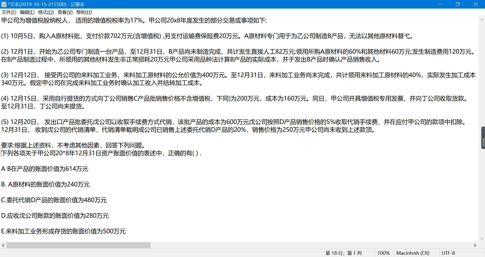The image size is (485, 257).
Task: Open the 编辑(E) menu
Action: click(x=27, y=12)
